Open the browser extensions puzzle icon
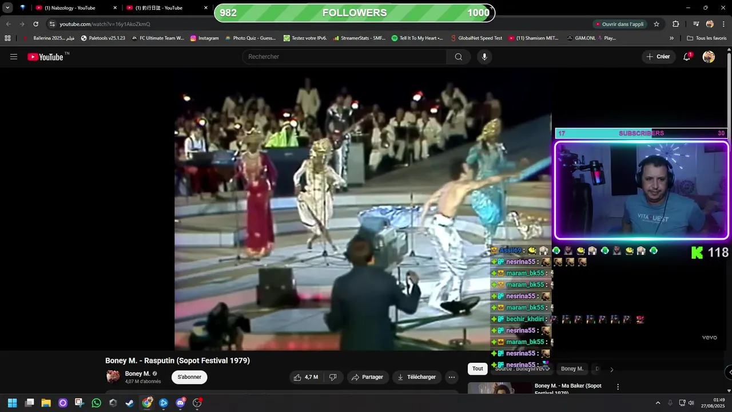The image size is (732, 412). [675, 24]
